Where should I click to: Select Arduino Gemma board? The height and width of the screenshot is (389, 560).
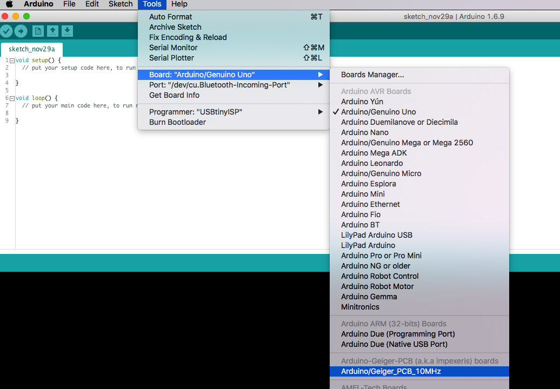[x=419, y=297]
